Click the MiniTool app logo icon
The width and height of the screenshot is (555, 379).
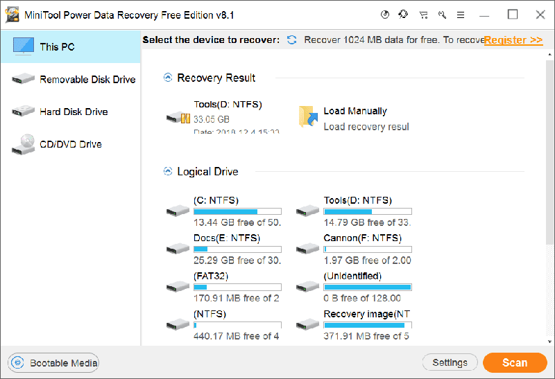(x=12, y=15)
